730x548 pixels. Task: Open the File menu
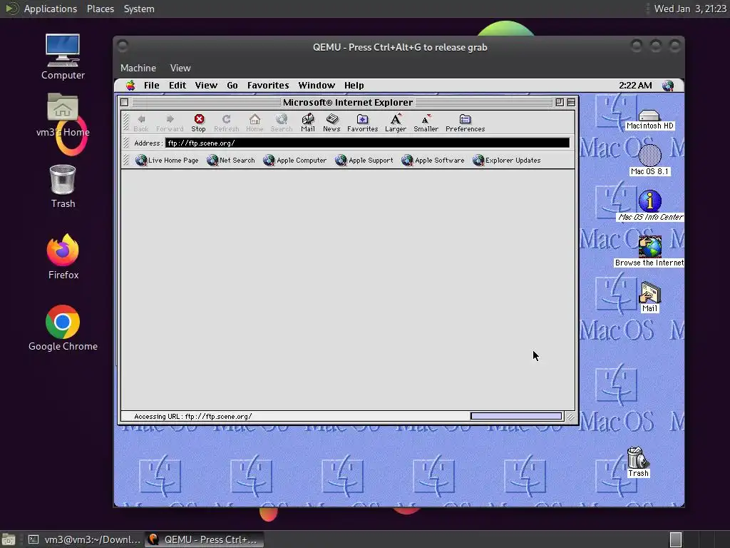point(151,86)
